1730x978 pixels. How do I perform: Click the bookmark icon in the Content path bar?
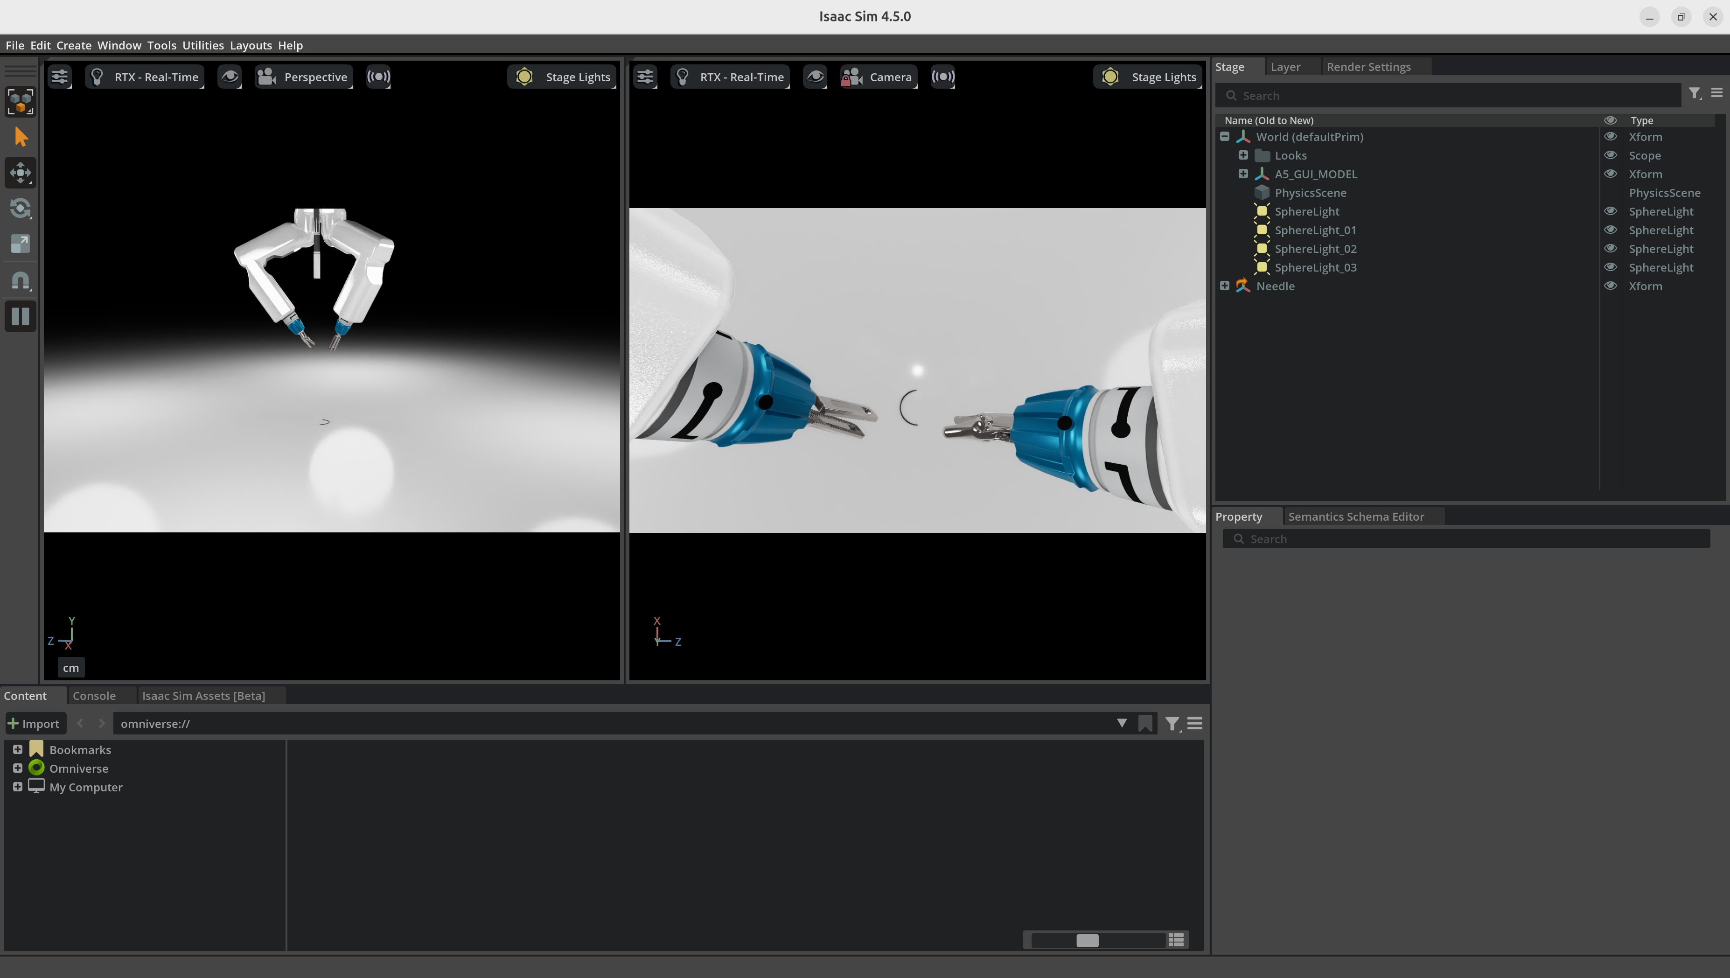1146,723
